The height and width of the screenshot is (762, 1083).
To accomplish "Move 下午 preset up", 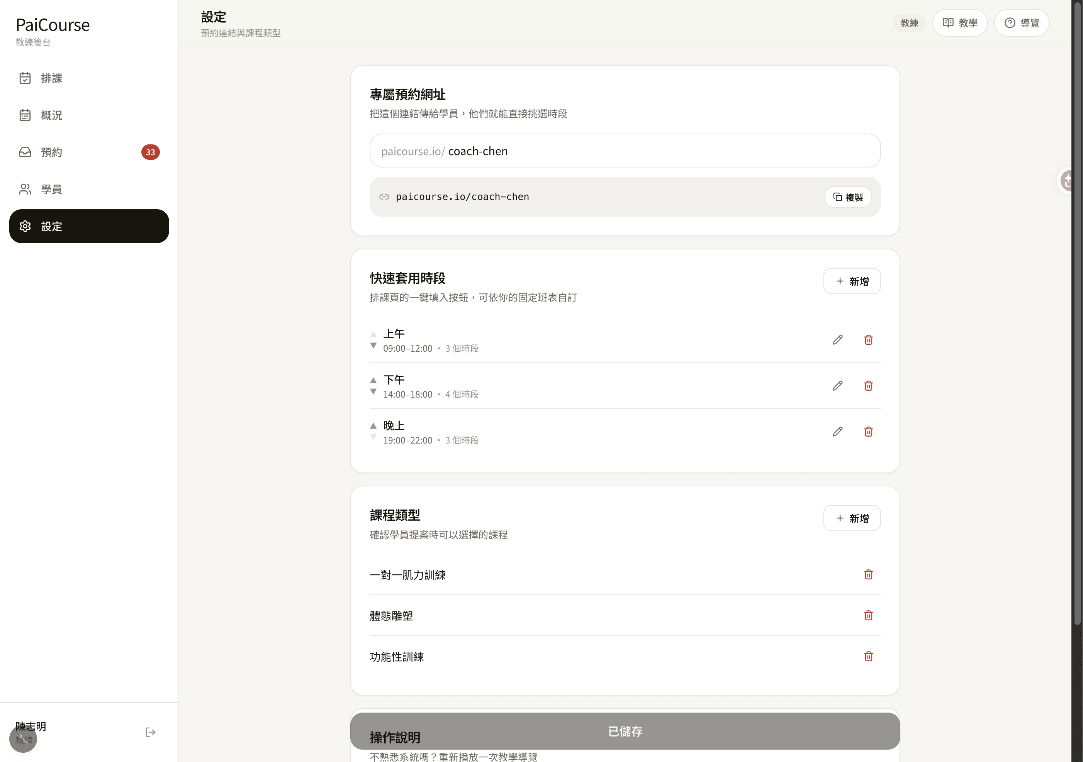I will [373, 380].
